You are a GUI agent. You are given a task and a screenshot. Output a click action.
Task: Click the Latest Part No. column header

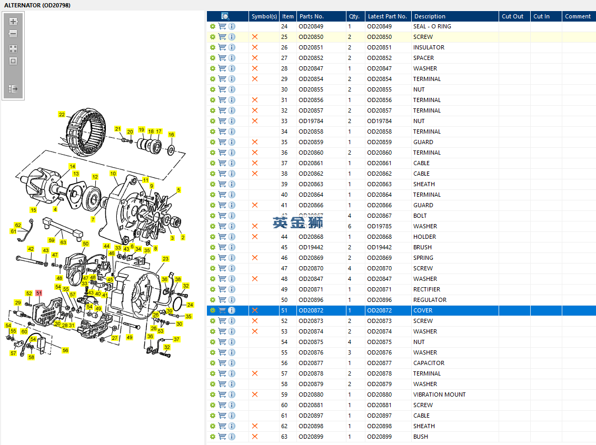(387, 16)
